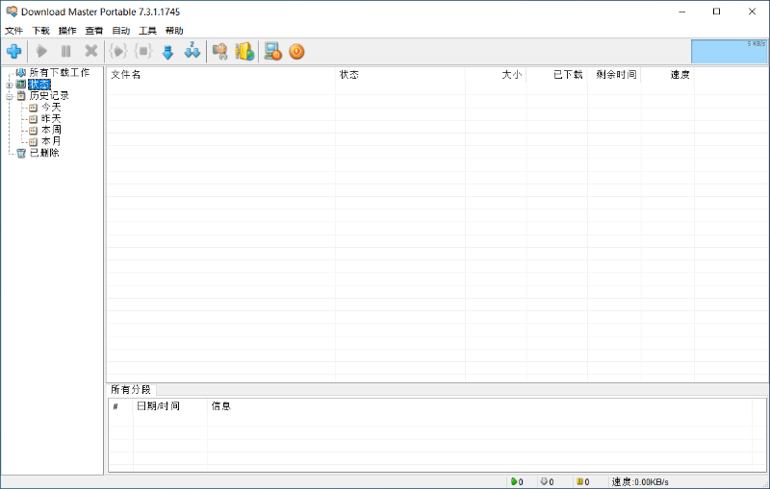The height and width of the screenshot is (489, 770).
Task: Select the 已删除 trash item
Action: pos(44,153)
